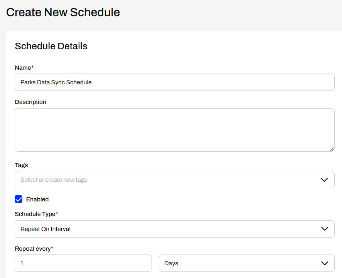Open the Repeat On Interval dropdown
Image resolution: width=342 pixels, height=278 pixels.
point(175,229)
